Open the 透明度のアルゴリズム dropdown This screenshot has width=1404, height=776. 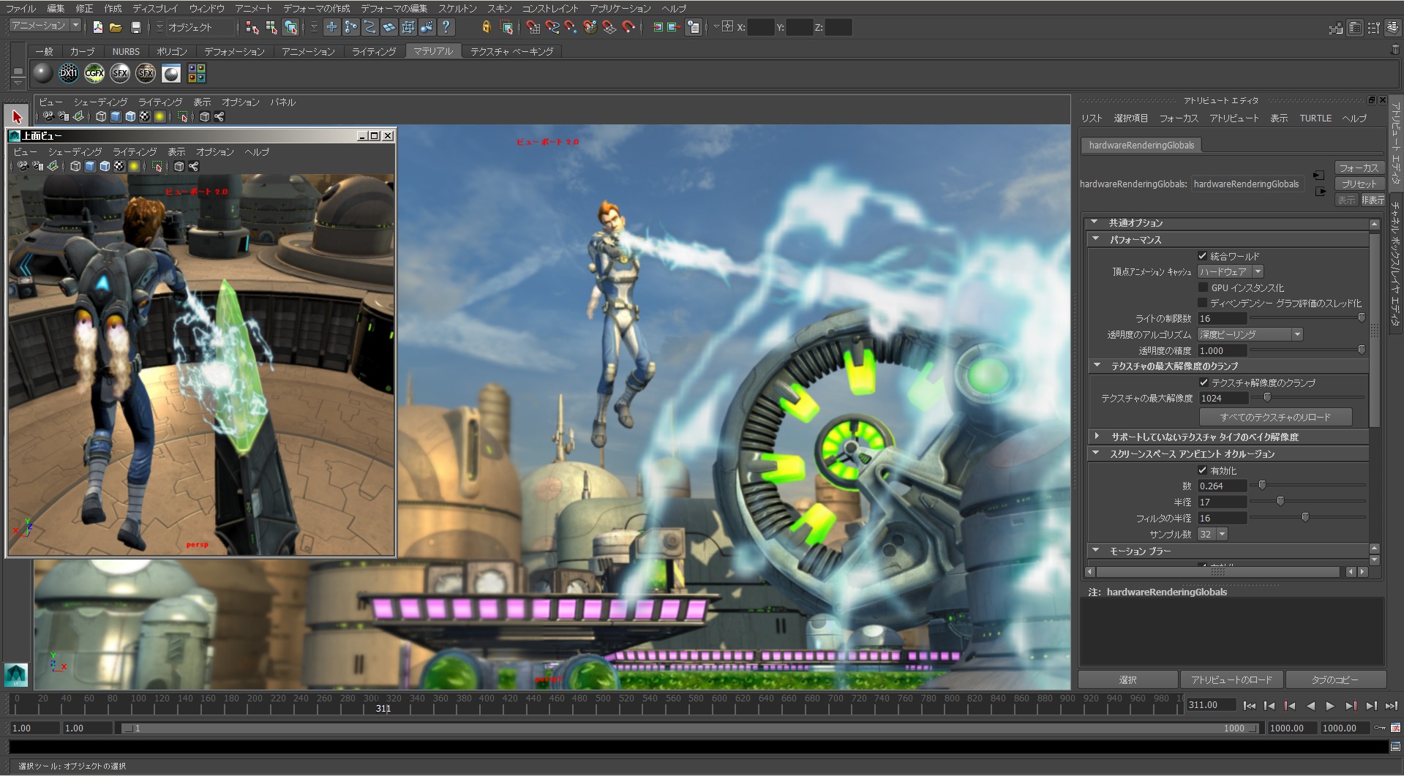point(1250,334)
